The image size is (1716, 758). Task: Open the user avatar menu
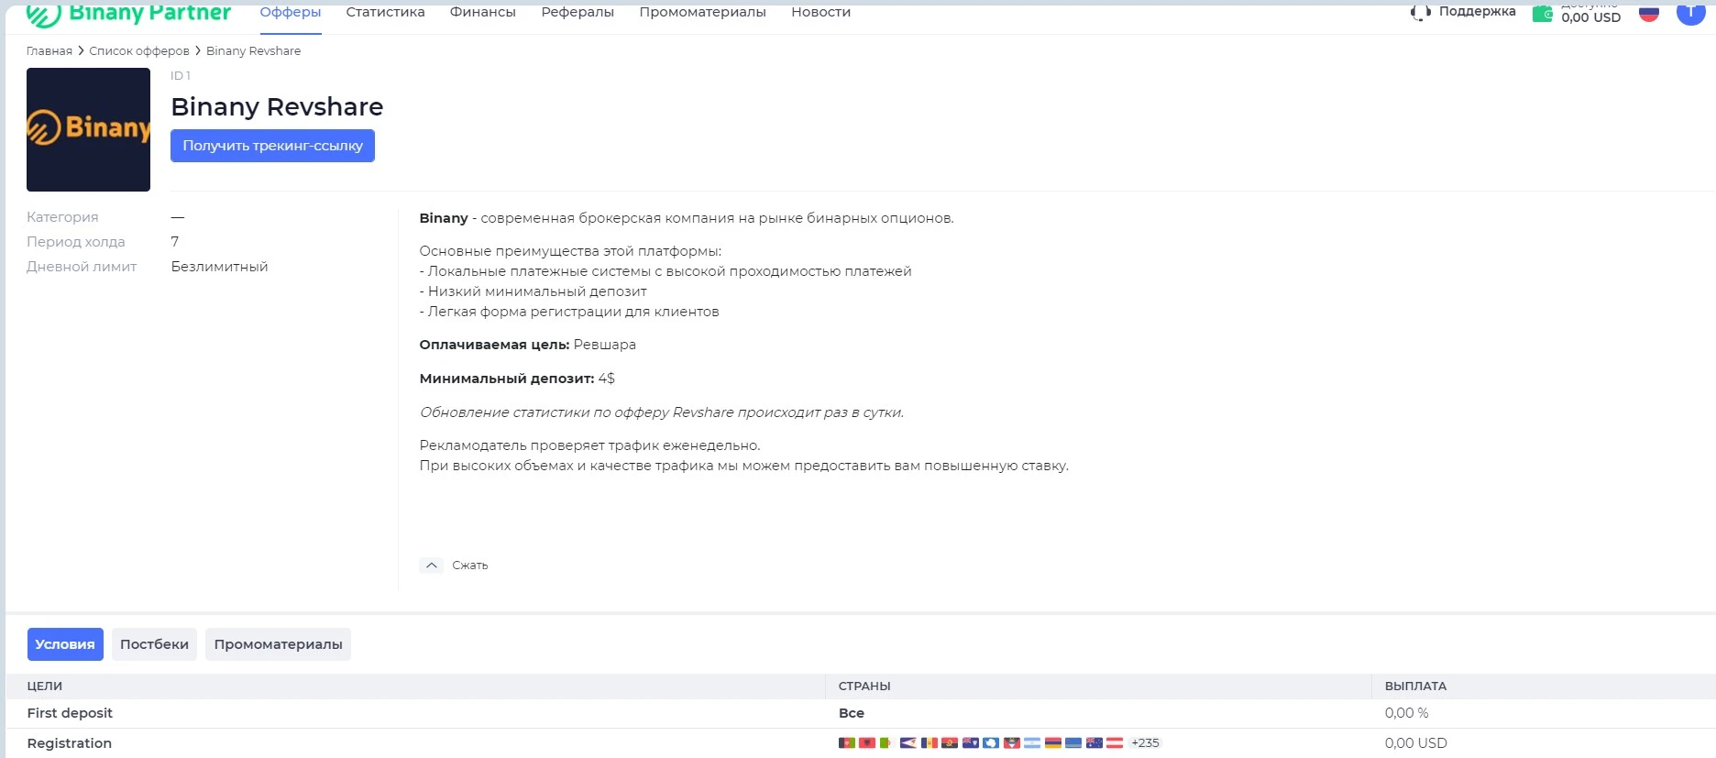(x=1690, y=12)
